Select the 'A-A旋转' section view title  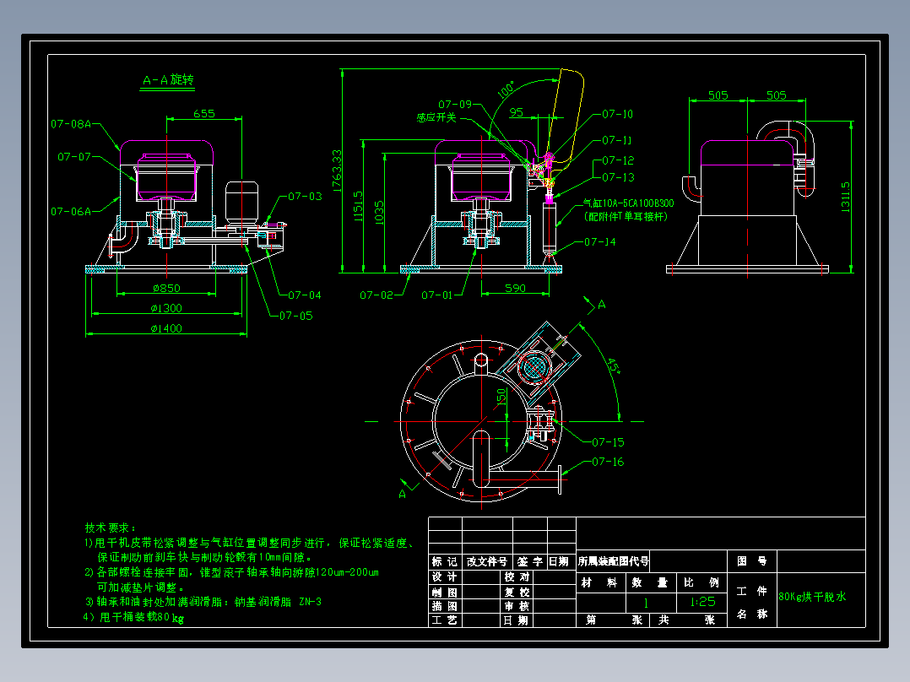pyautogui.click(x=168, y=79)
